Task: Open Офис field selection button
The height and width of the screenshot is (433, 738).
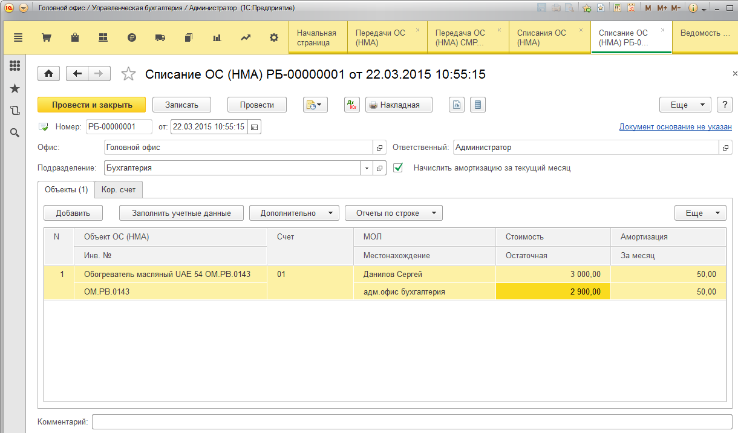Action: (380, 147)
